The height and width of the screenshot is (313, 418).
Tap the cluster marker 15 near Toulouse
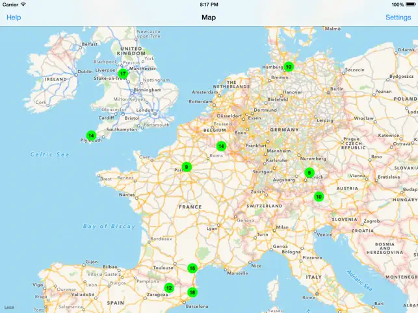[192, 268]
